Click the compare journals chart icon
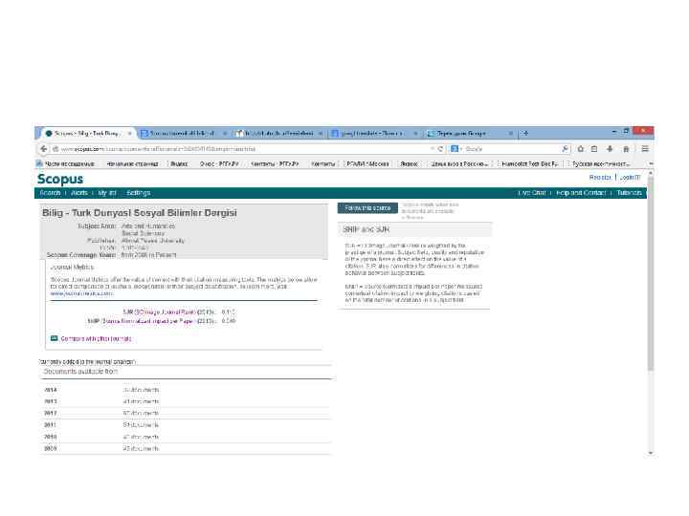 [54, 338]
